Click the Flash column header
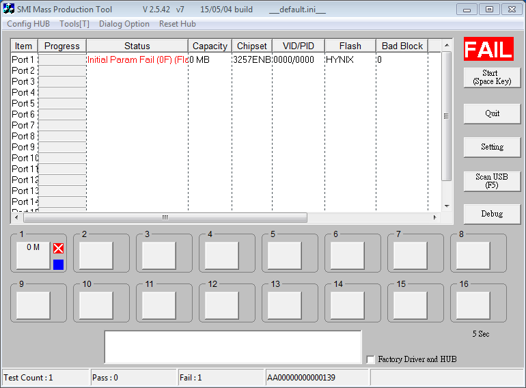Image resolution: width=526 pixels, height=388 pixels. point(350,46)
